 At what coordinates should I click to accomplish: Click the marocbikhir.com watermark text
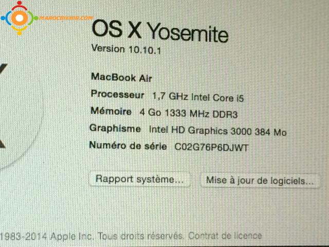[x=66, y=18]
